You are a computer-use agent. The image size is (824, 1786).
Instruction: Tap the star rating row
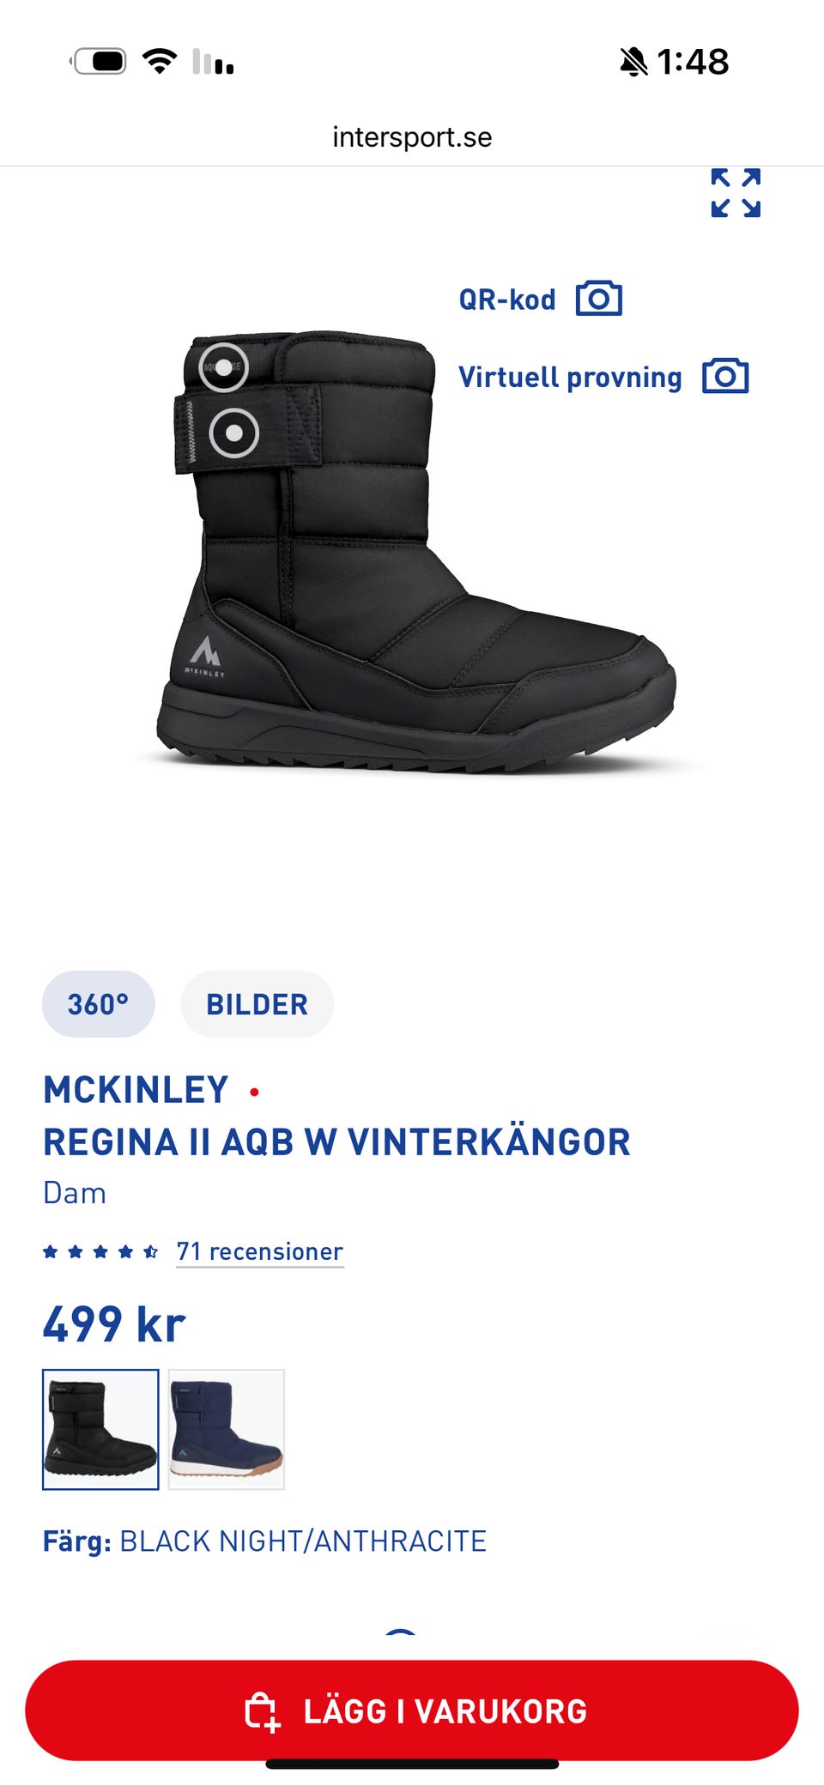(x=100, y=1251)
